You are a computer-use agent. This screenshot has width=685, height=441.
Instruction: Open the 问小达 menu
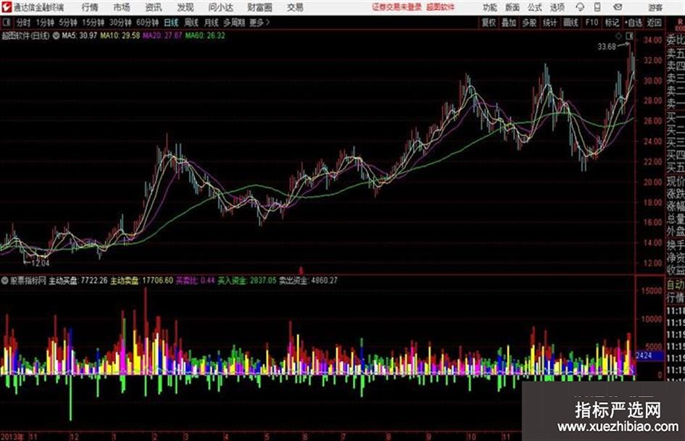point(220,7)
